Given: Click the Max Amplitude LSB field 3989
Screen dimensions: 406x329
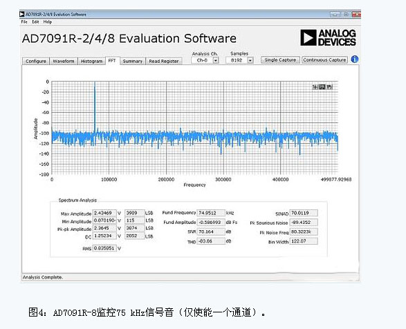Looking at the screenshot, I should pyautogui.click(x=134, y=213).
